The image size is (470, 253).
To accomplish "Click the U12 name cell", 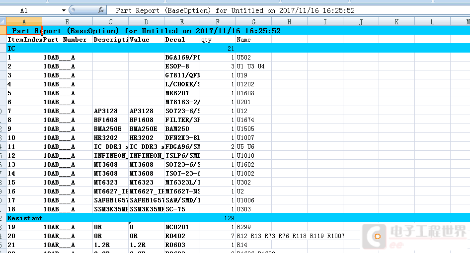I will (x=253, y=111).
